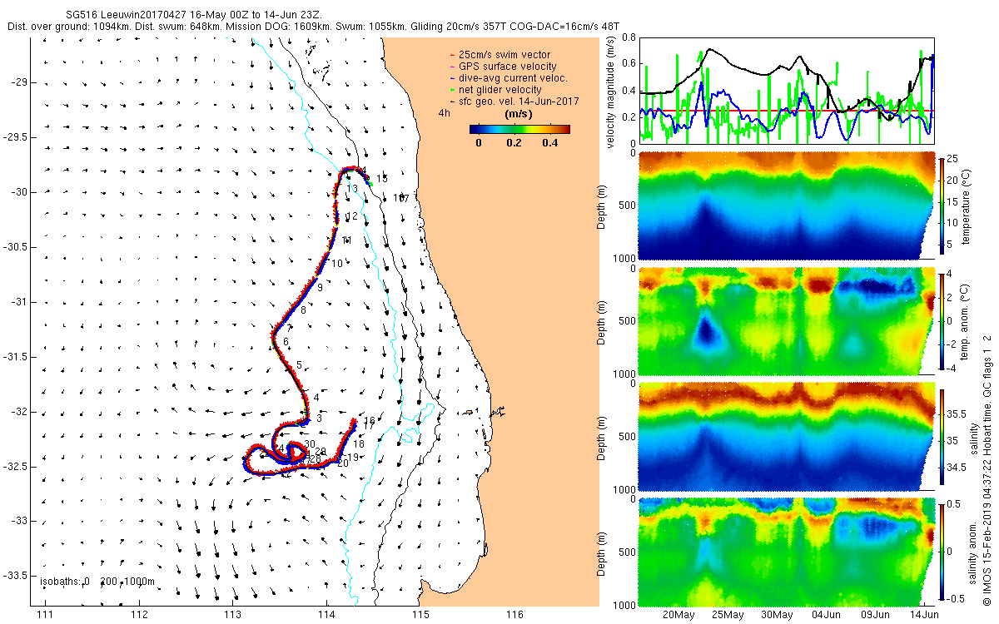Click the '-30.5' latitude tick label

pos(13,247)
